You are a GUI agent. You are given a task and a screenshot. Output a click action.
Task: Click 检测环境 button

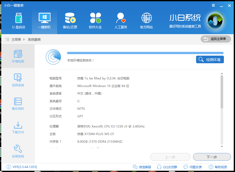click(210, 59)
